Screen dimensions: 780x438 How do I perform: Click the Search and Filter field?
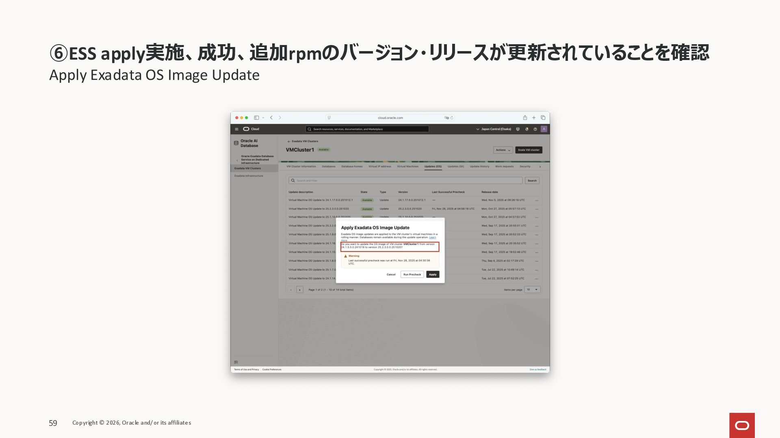[x=405, y=180]
